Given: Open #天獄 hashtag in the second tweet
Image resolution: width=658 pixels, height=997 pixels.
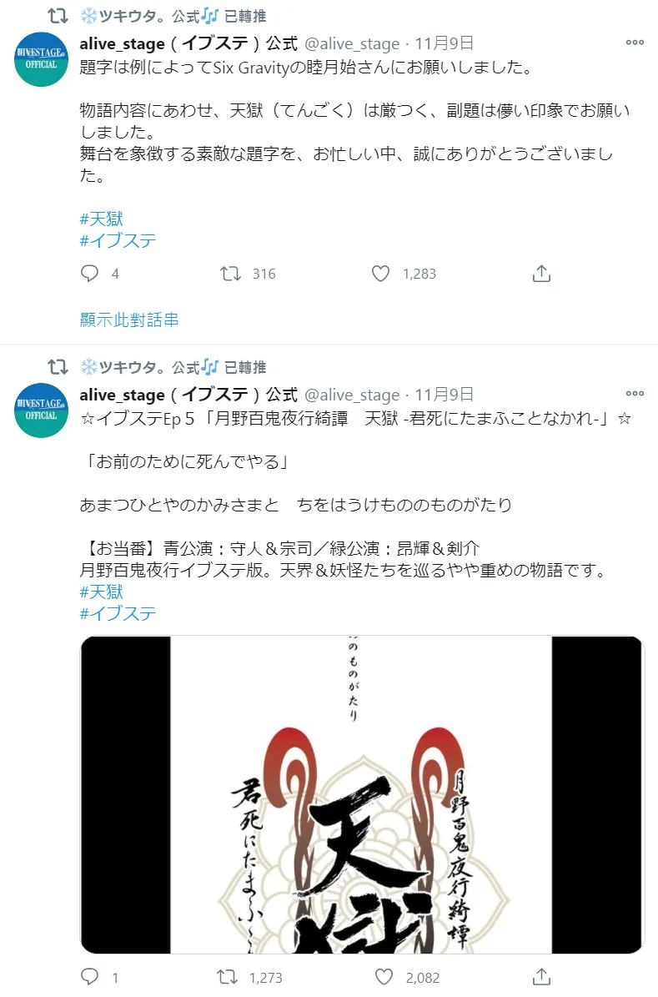Looking at the screenshot, I should coord(102,592).
